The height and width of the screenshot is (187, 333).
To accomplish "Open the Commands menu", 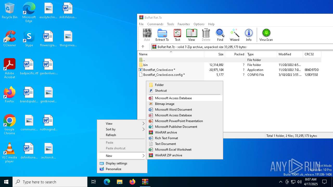I will click(155, 24).
